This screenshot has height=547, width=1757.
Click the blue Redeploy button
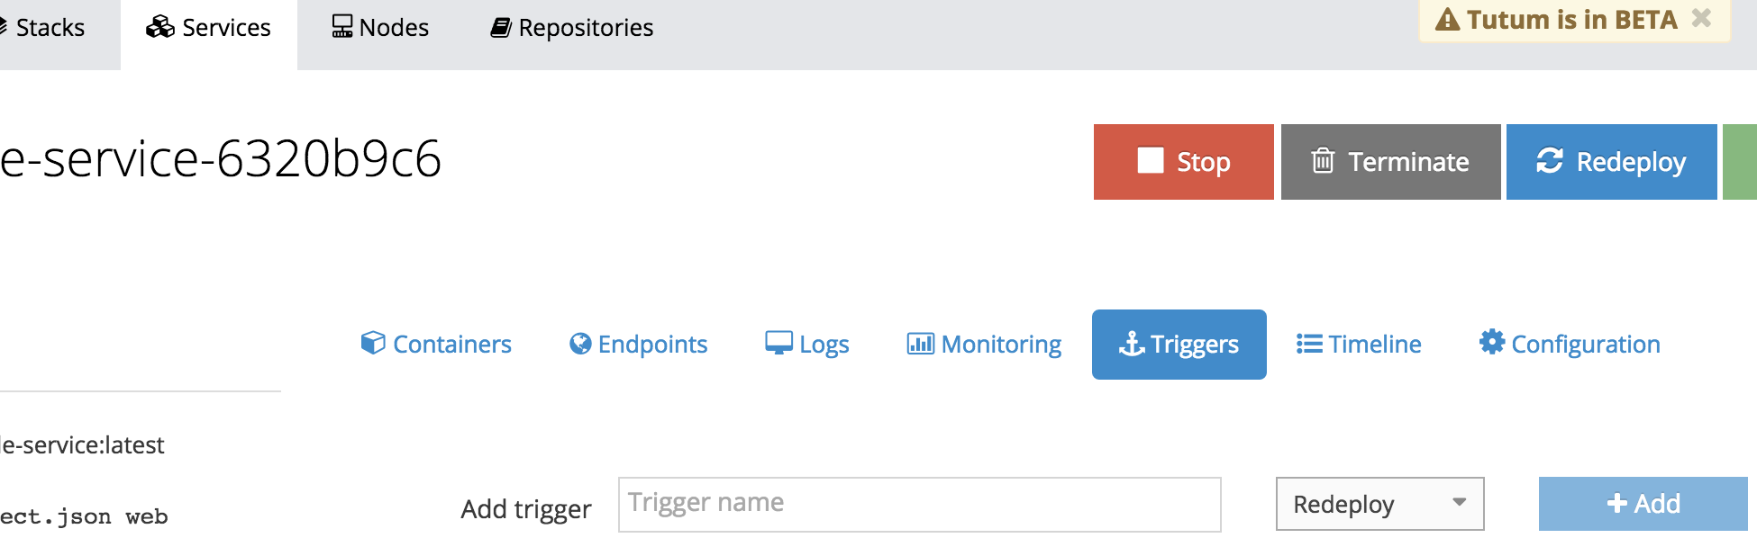pyautogui.click(x=1611, y=162)
